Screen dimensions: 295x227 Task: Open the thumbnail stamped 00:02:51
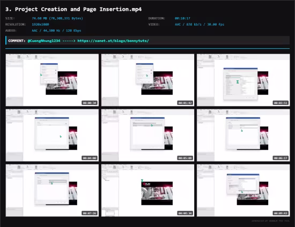(x=244, y=80)
